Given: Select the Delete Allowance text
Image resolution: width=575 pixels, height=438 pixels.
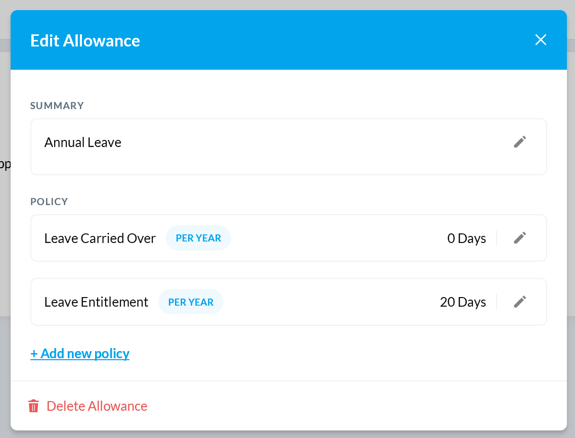Looking at the screenshot, I should [x=97, y=406].
